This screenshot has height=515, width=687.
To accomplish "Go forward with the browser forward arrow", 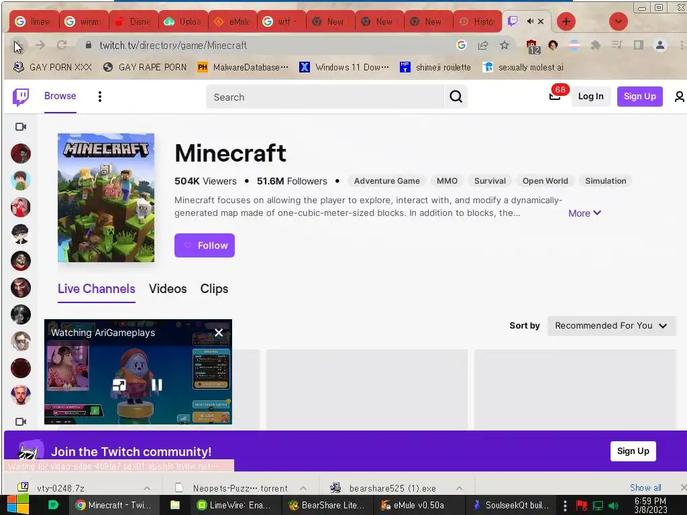I will [x=40, y=45].
